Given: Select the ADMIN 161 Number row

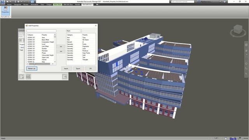Looking at the screenshot, I should [40, 49].
